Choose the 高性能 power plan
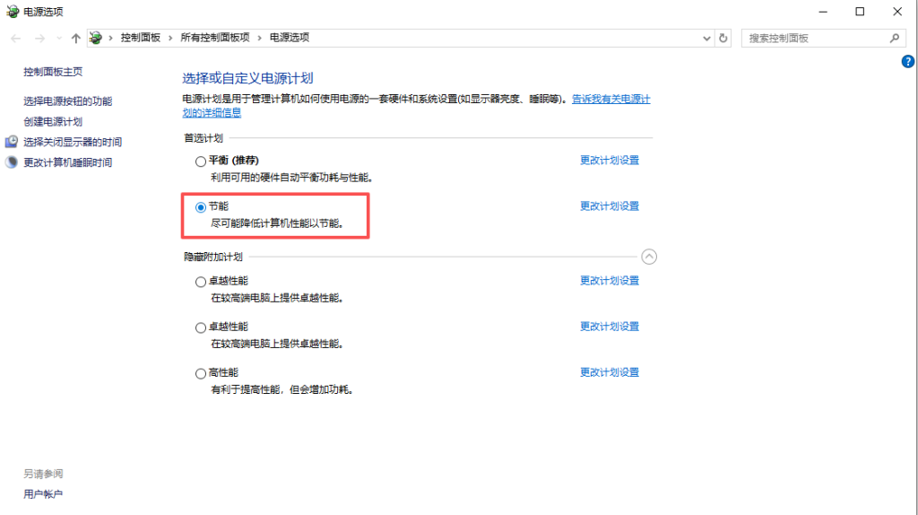Screen dimensions: 918x515 [x=201, y=373]
